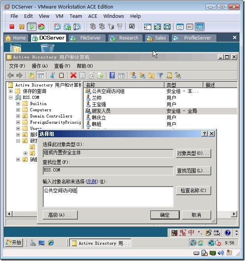The image size is (245, 261).
Task: Click the AD new organizational unit icon
Action: pyautogui.click(x=151, y=75)
